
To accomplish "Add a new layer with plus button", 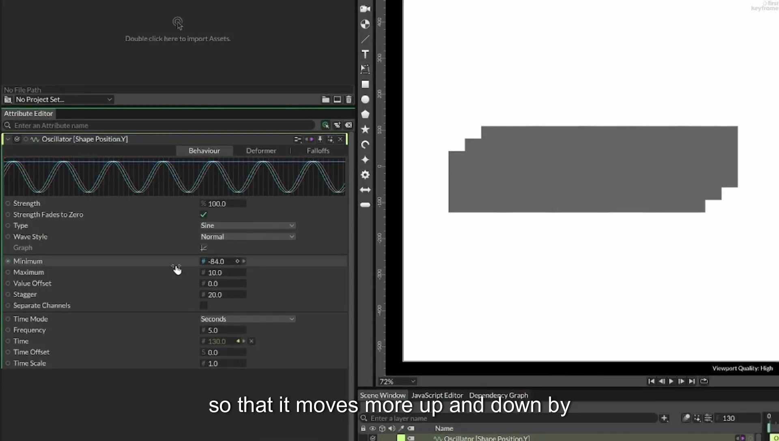I will pos(664,418).
